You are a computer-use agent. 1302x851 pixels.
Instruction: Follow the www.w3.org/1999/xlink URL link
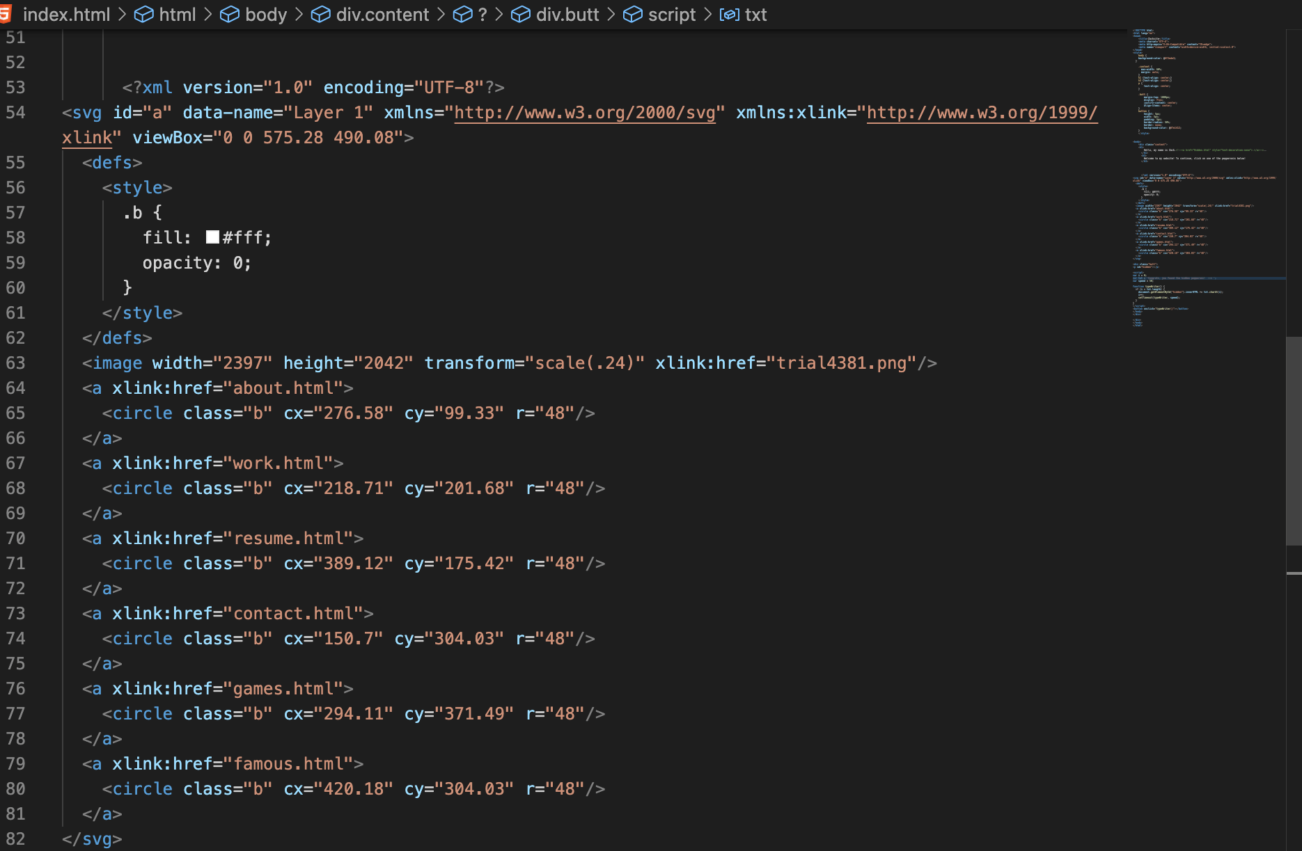click(x=982, y=113)
